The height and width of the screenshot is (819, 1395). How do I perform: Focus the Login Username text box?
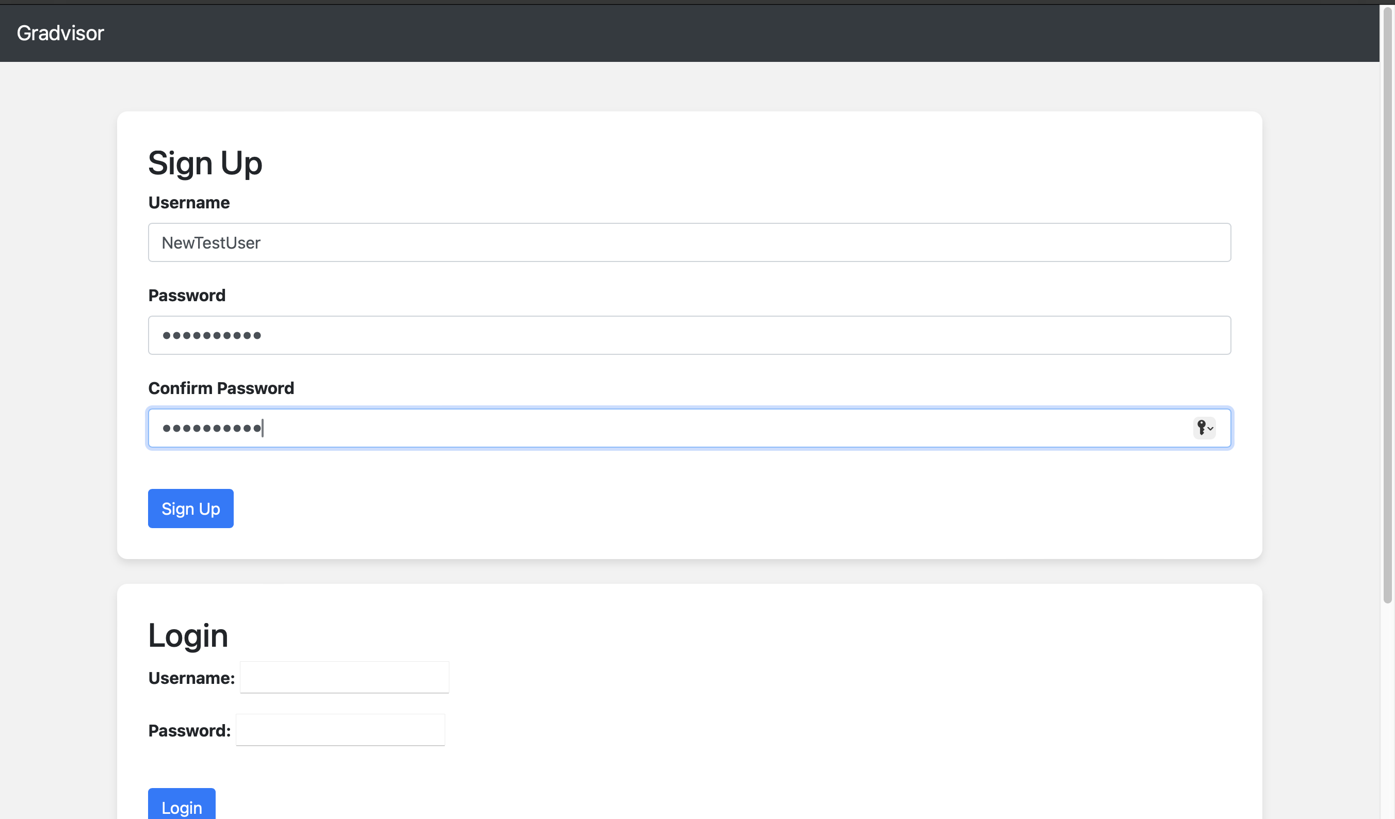pyautogui.click(x=344, y=677)
